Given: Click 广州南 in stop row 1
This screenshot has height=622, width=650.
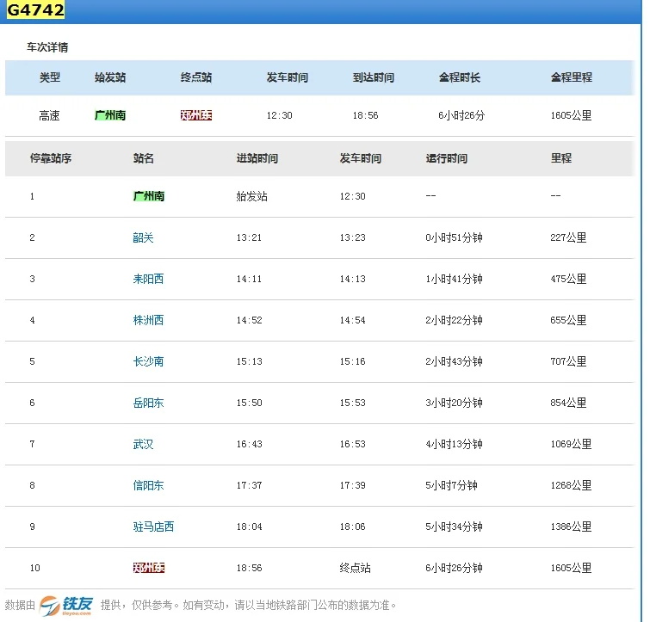Looking at the screenshot, I should pos(148,196).
